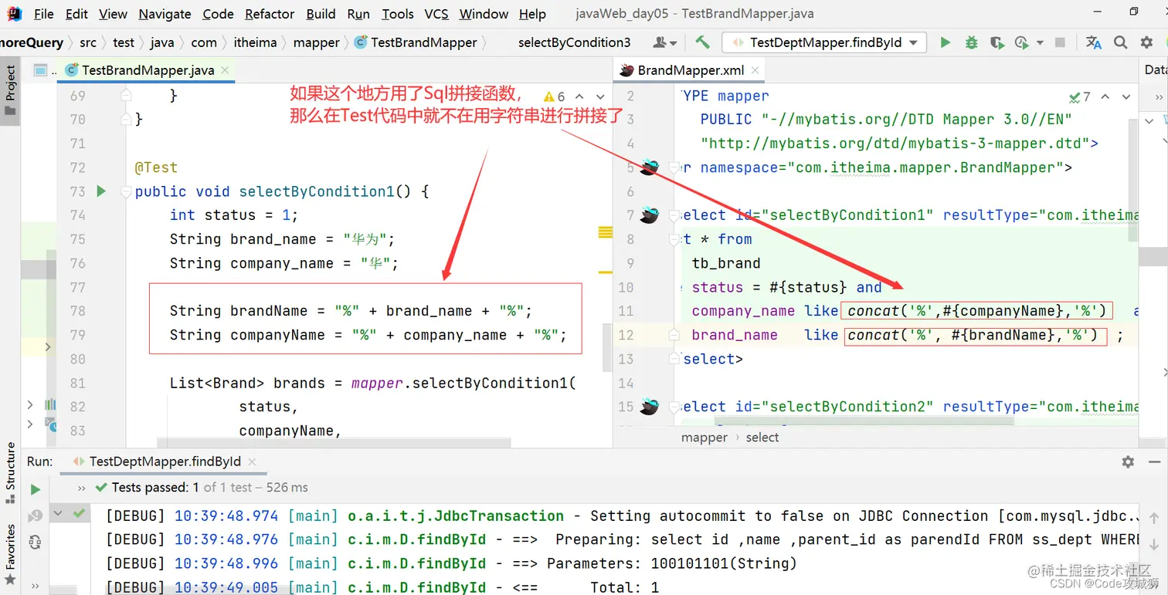Go to previous highlighted problem in Java editor
1168x595 pixels.
click(579, 96)
